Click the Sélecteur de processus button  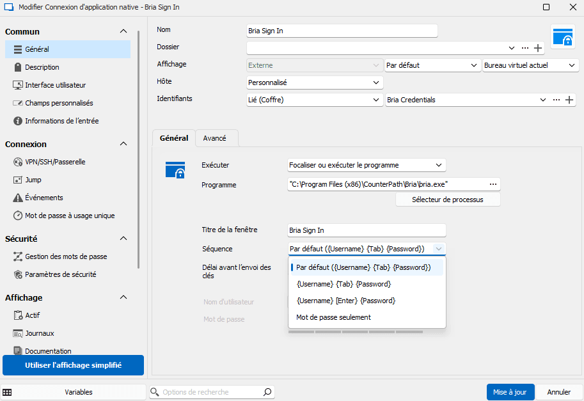pyautogui.click(x=447, y=200)
